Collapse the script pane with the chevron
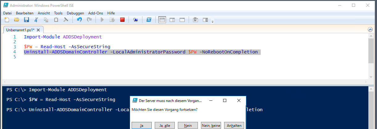Screen dimensions: 377x129 [370, 29]
